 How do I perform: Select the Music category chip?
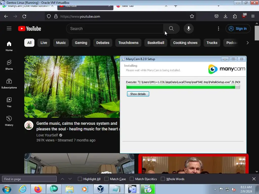(x=61, y=43)
